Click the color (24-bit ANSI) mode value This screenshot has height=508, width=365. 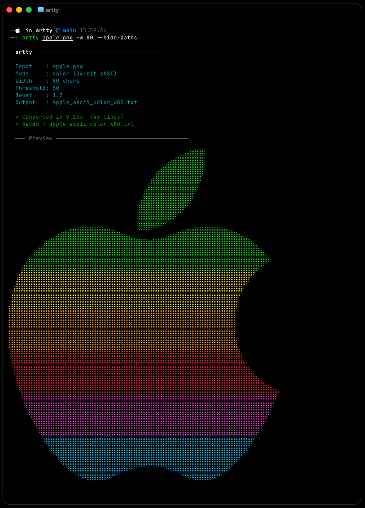tap(85, 73)
